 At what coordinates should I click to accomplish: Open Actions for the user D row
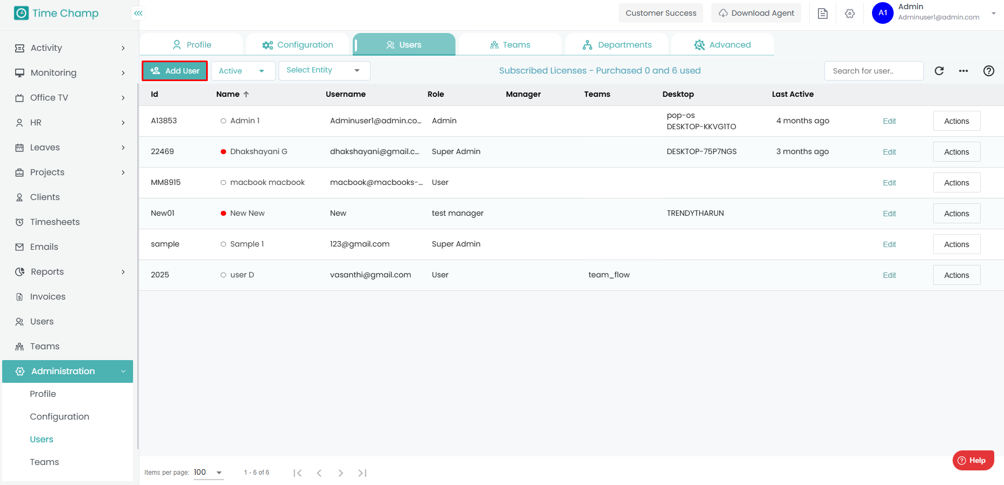pos(956,275)
